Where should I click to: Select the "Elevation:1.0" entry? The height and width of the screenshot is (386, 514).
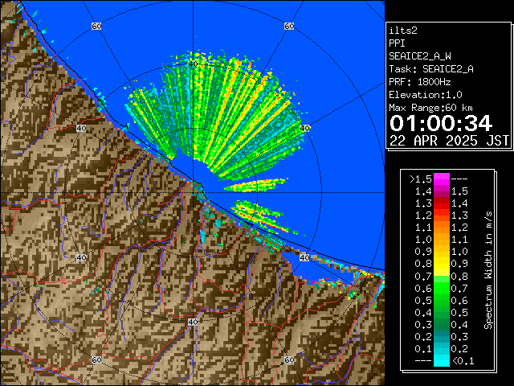426,95
